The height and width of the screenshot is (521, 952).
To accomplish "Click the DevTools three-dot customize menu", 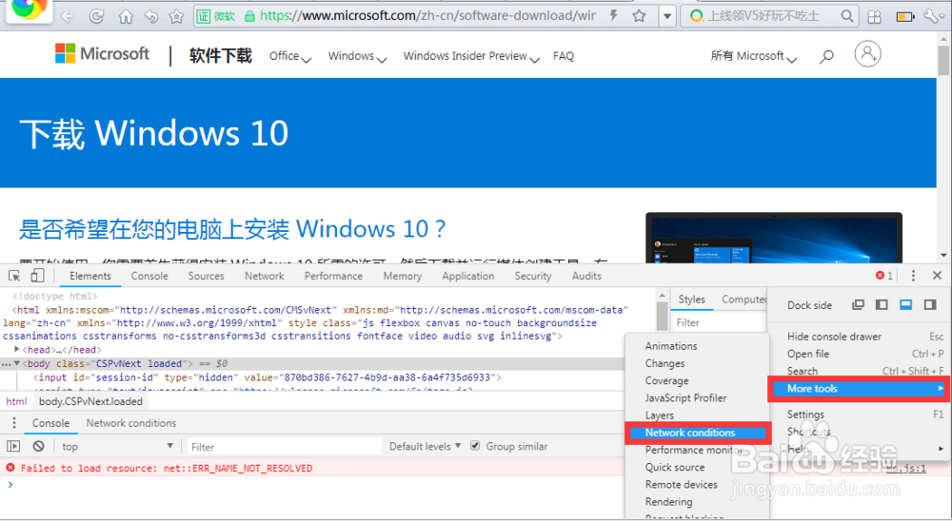I will (913, 276).
